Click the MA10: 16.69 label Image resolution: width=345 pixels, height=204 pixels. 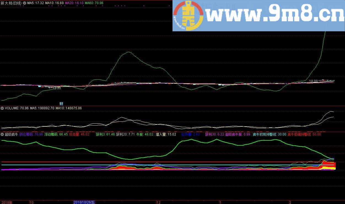click(x=54, y=3)
